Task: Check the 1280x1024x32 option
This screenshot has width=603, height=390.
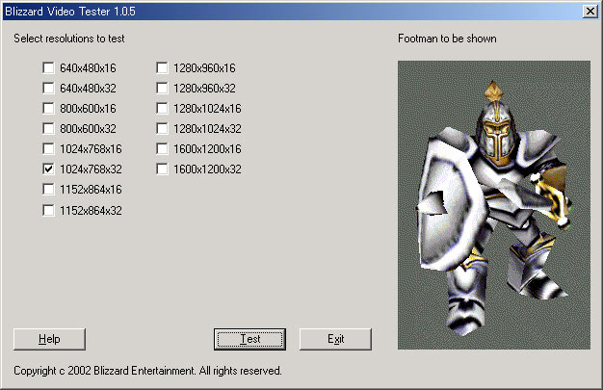Action: [162, 129]
